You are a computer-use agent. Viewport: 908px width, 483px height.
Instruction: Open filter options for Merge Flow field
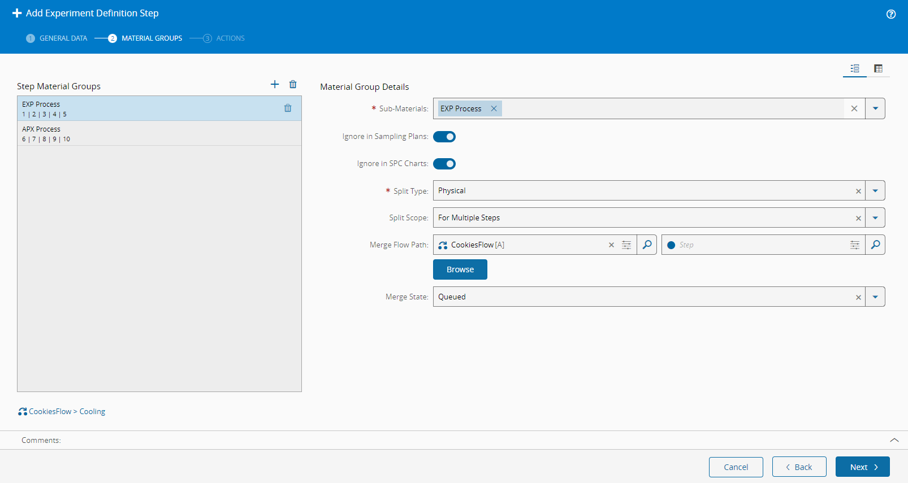626,245
